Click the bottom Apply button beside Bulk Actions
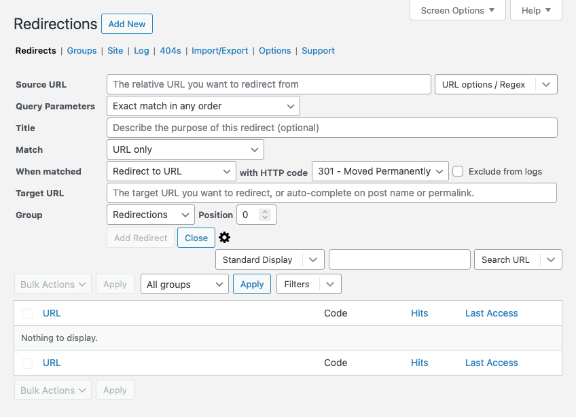The width and height of the screenshot is (576, 417). pyautogui.click(x=115, y=390)
